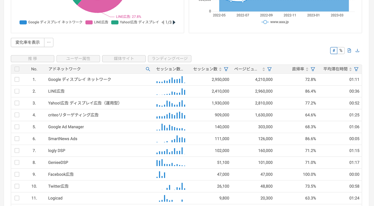The width and height of the screenshot is (374, 206).
Task: Check the Twitter広告 row checkbox
Action: click(x=17, y=186)
